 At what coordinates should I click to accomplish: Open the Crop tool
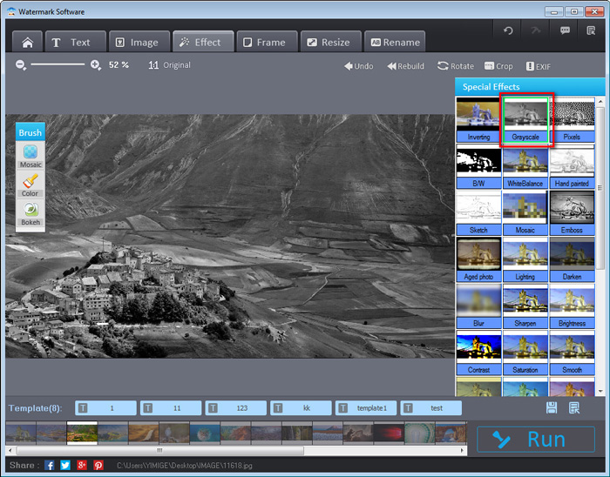498,66
